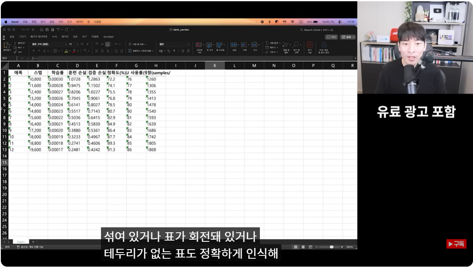This screenshot has width=473, height=267.
Task: Click the Name Box showing K15
Action: coord(8,58)
